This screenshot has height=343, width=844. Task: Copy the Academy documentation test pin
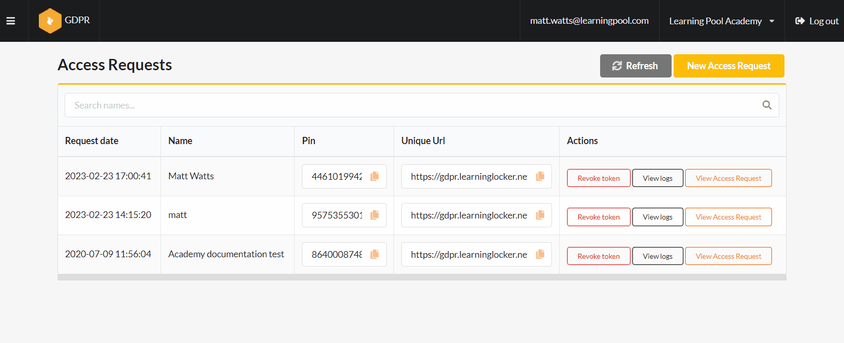tap(374, 254)
